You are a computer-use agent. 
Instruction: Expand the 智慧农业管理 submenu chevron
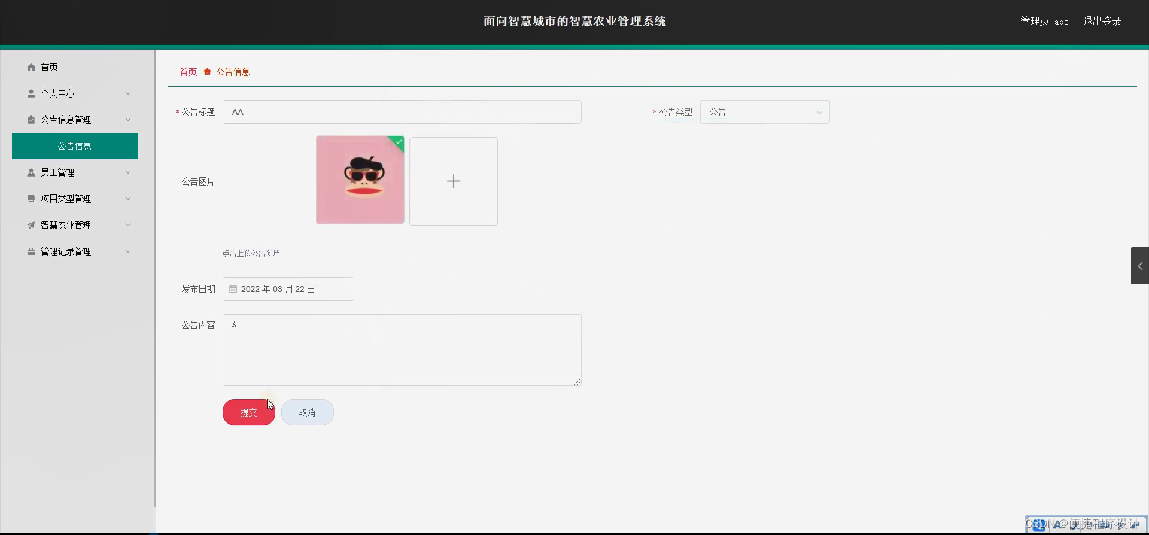128,225
